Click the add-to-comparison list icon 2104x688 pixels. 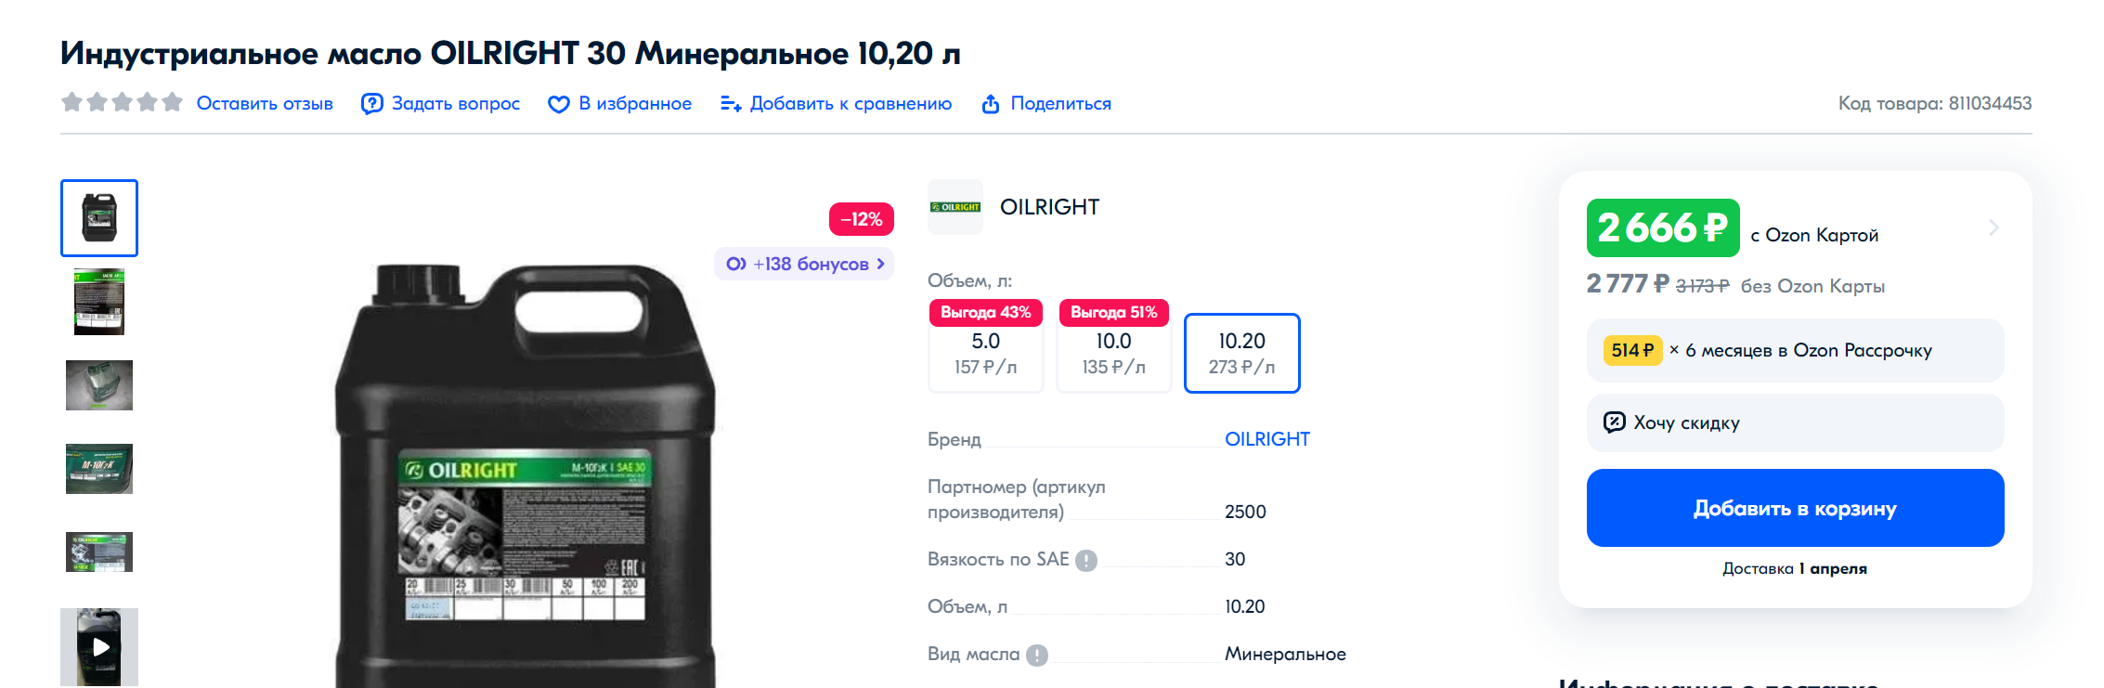point(731,104)
